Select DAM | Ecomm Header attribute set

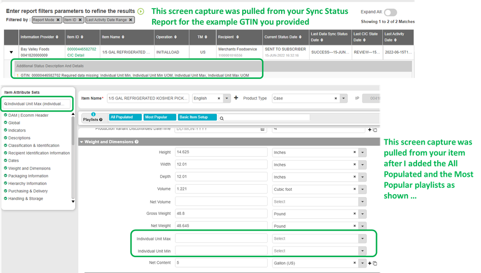pos(28,115)
